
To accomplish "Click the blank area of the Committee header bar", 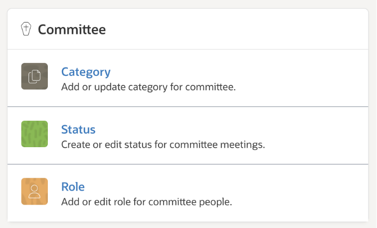I will (x=239, y=29).
